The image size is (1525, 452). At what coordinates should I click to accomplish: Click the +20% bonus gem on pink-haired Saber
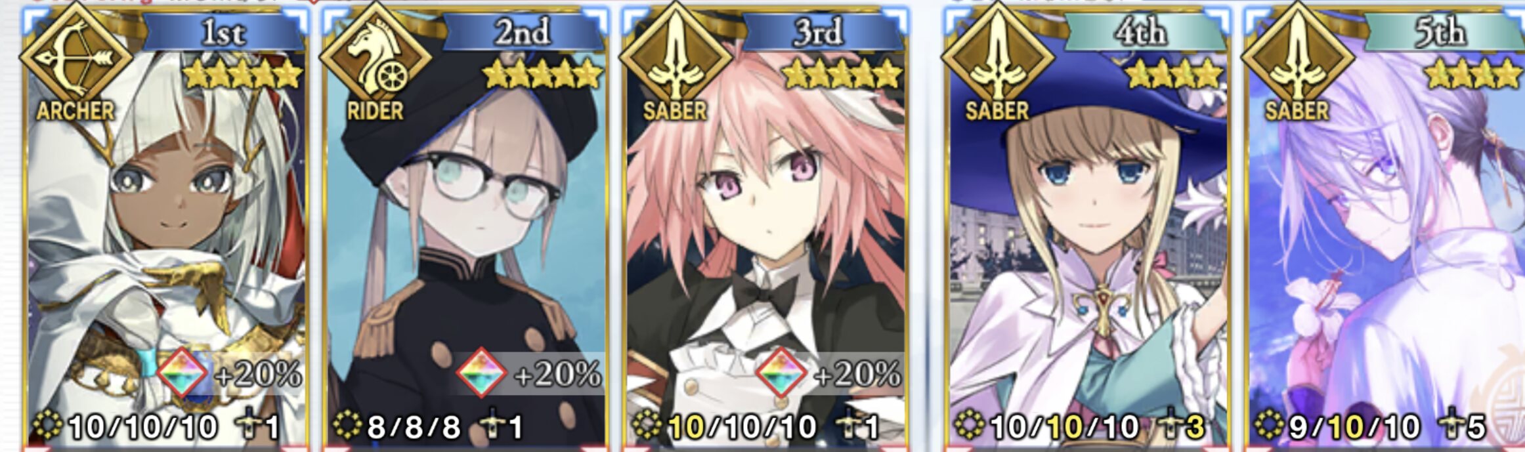pyautogui.click(x=781, y=372)
